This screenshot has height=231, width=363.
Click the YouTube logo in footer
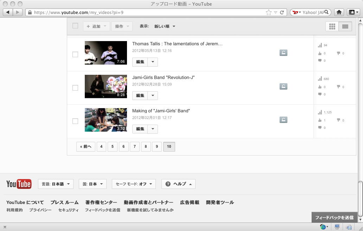click(x=19, y=184)
